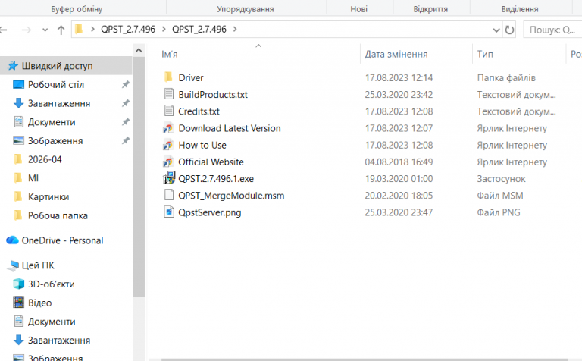Sort by Ім'я column header

[x=170, y=54]
